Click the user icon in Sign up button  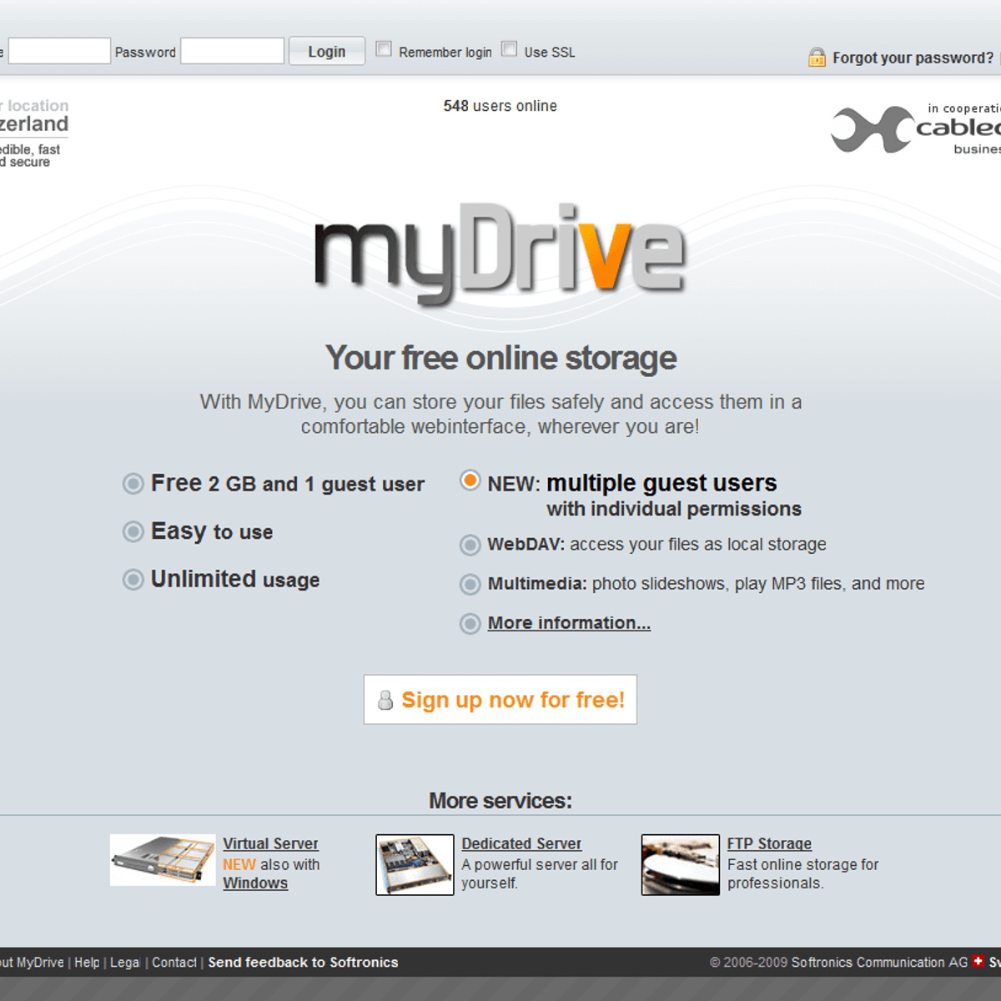pyautogui.click(x=385, y=700)
